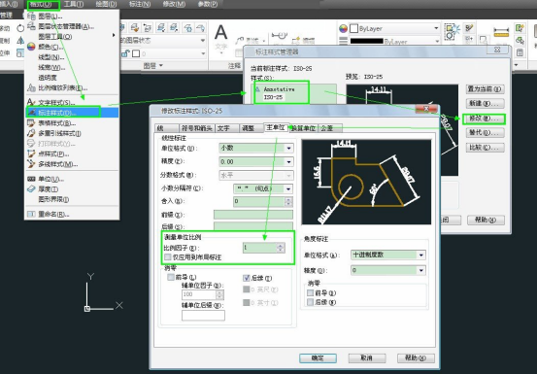
Task: Open the color wheel icon next to ByLayer
Action: [343, 28]
